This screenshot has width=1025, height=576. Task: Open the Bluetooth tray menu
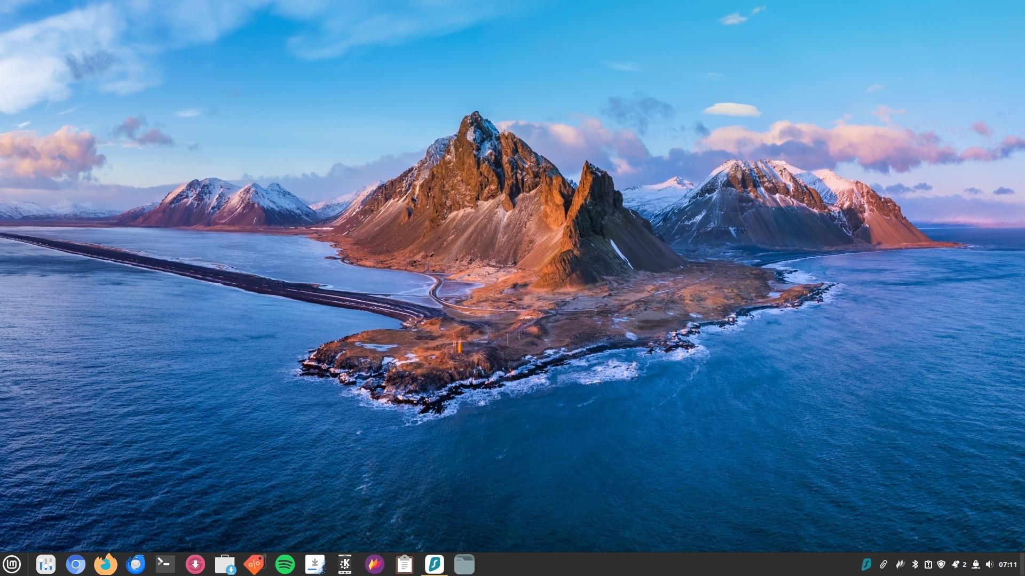pyautogui.click(x=914, y=564)
